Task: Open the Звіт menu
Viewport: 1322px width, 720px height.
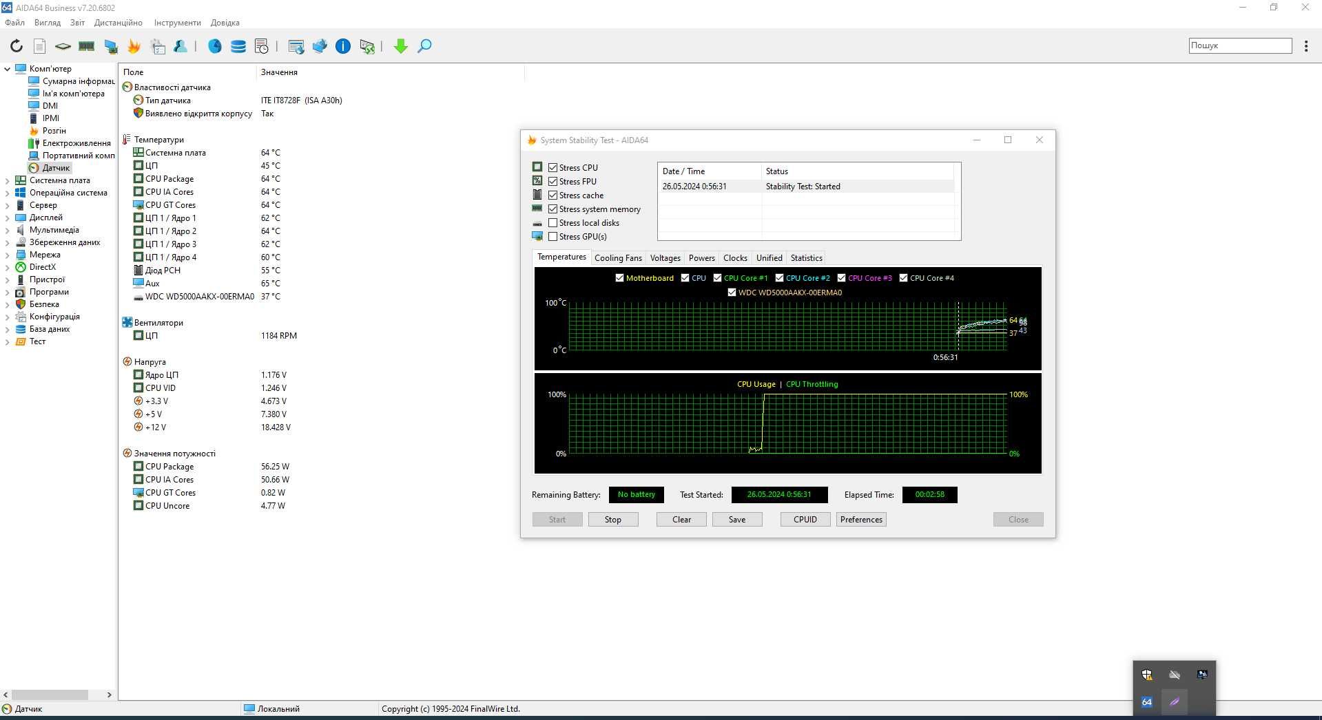Action: click(x=77, y=23)
